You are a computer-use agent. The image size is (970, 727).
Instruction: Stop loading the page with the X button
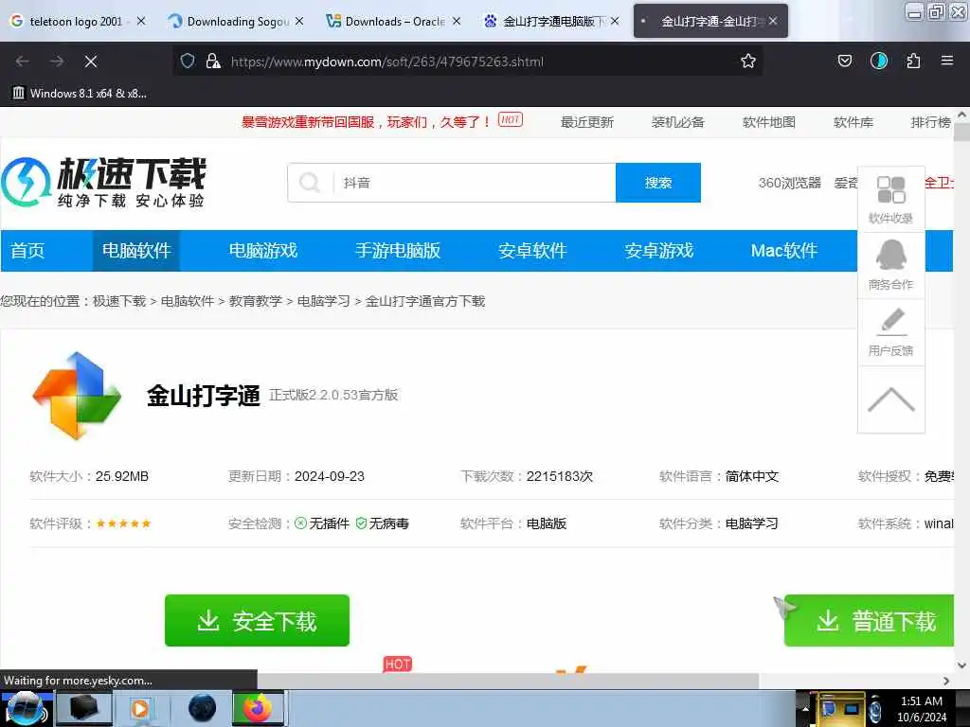coord(91,62)
